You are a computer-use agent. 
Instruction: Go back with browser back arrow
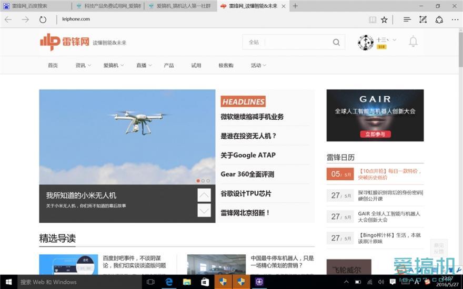pos(8,19)
